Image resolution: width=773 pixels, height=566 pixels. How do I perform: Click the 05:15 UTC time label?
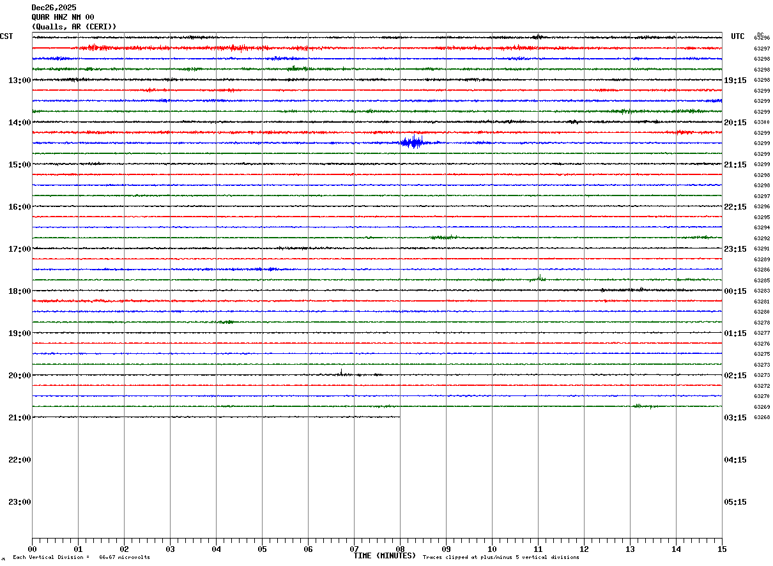click(735, 502)
